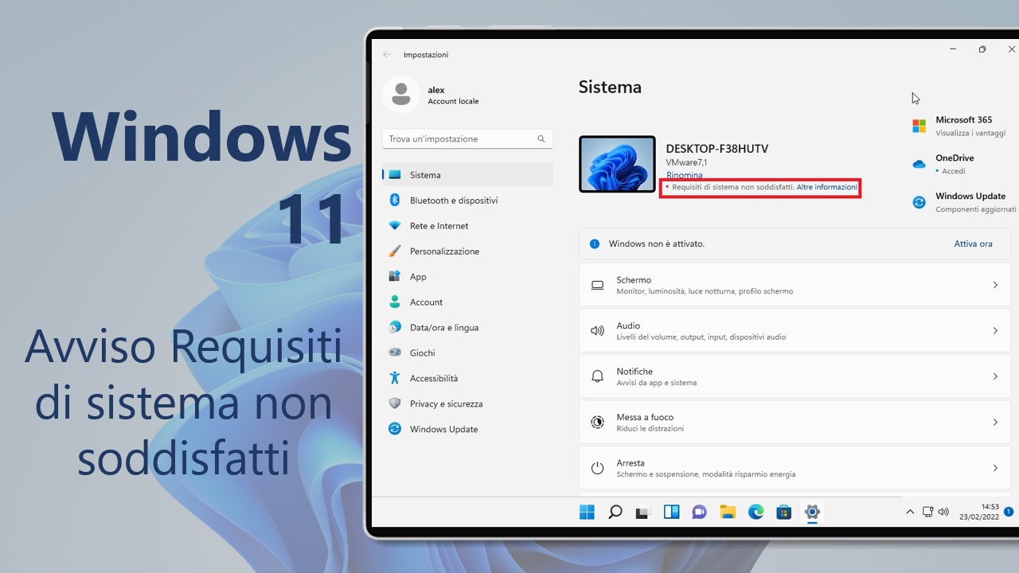Expand the Audio row chevron

click(995, 331)
